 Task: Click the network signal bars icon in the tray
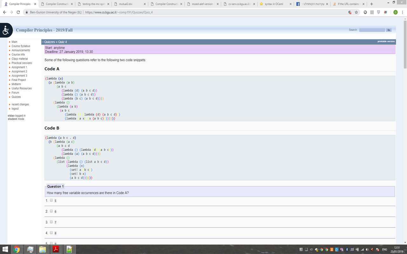362,250
